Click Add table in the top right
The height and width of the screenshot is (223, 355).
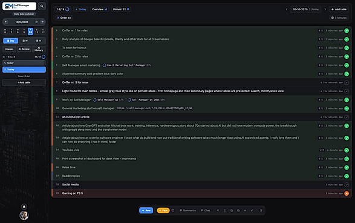[x=339, y=9]
